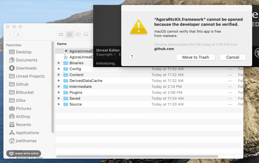Click the Initializing status on Unreal splash
Screen dimensions: 259x163
click(x=106, y=63)
